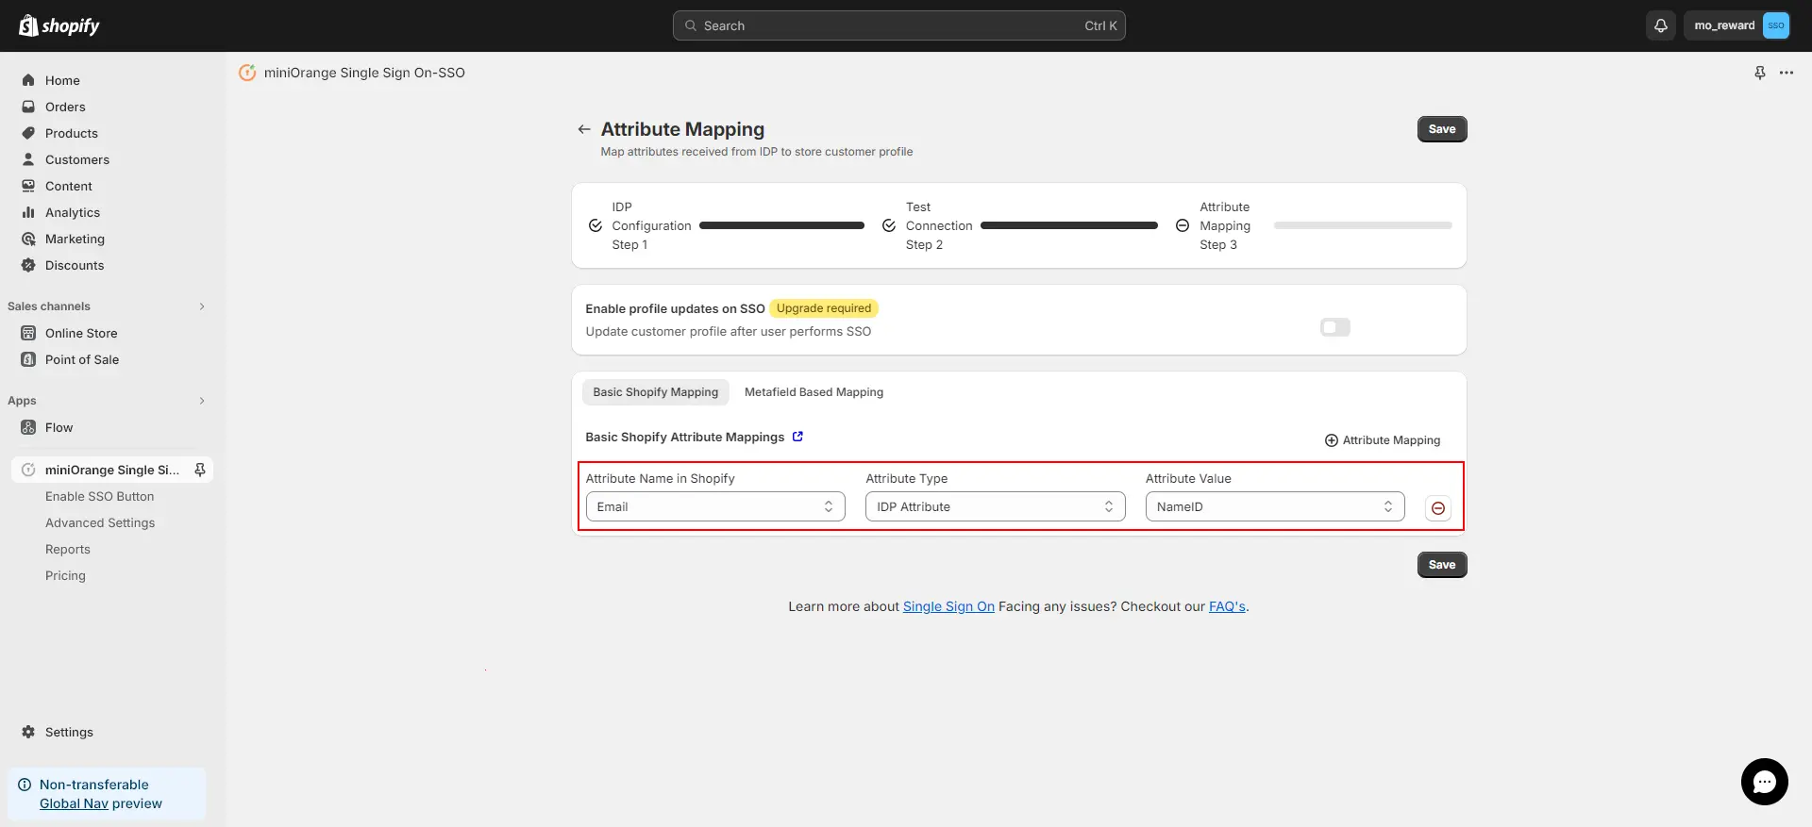This screenshot has height=827, width=1812.
Task: Switch to Basic Shopify Mapping tab
Action: pyautogui.click(x=656, y=392)
